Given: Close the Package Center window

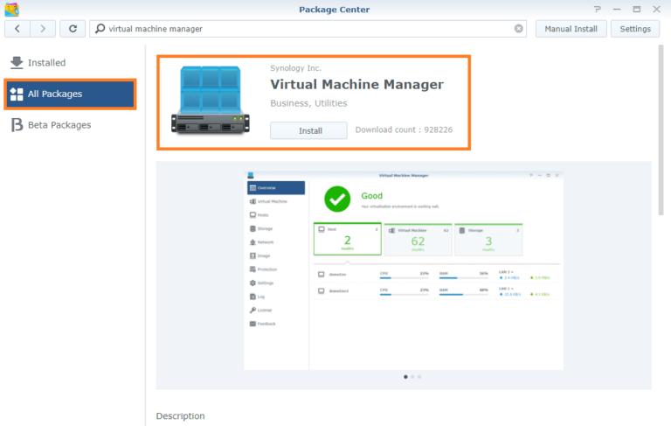Looking at the screenshot, I should tap(656, 9).
